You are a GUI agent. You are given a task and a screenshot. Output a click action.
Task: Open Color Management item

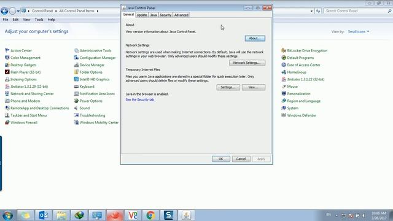[x=23, y=58]
